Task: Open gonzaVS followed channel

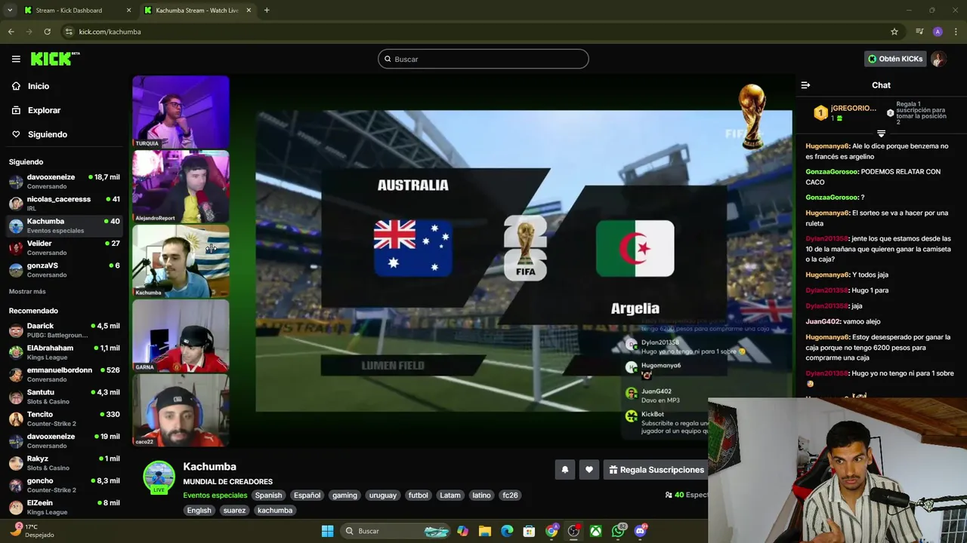Action: [64, 270]
